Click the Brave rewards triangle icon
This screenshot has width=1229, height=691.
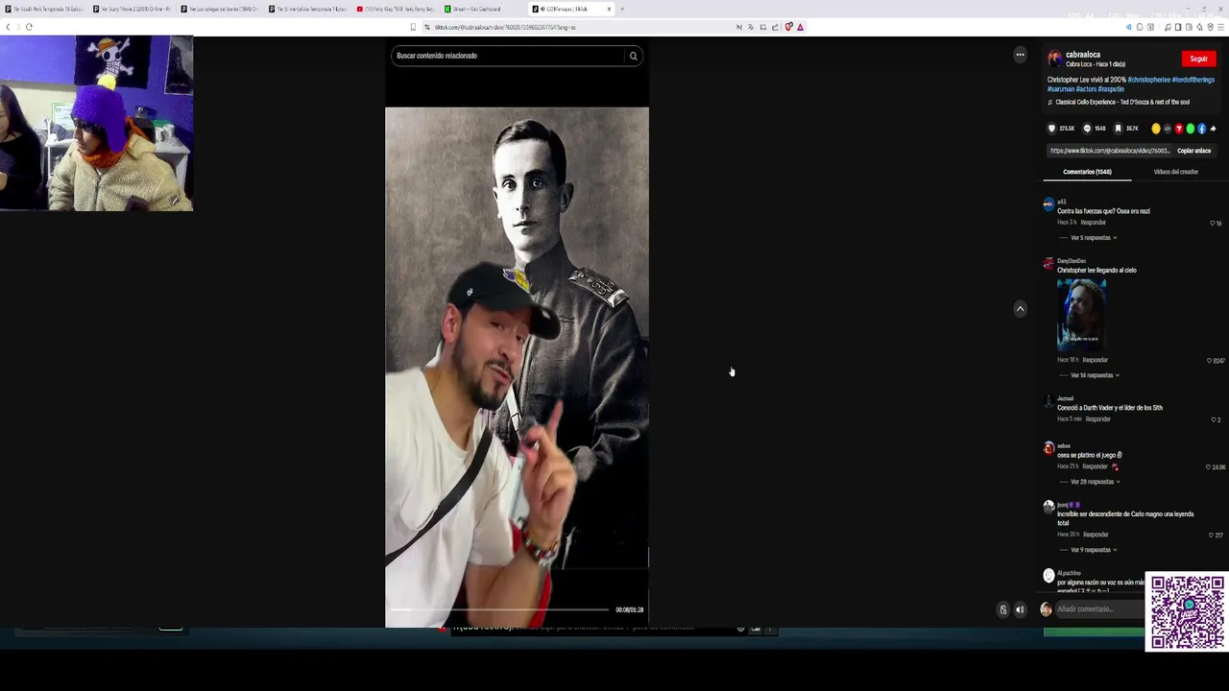tap(800, 27)
